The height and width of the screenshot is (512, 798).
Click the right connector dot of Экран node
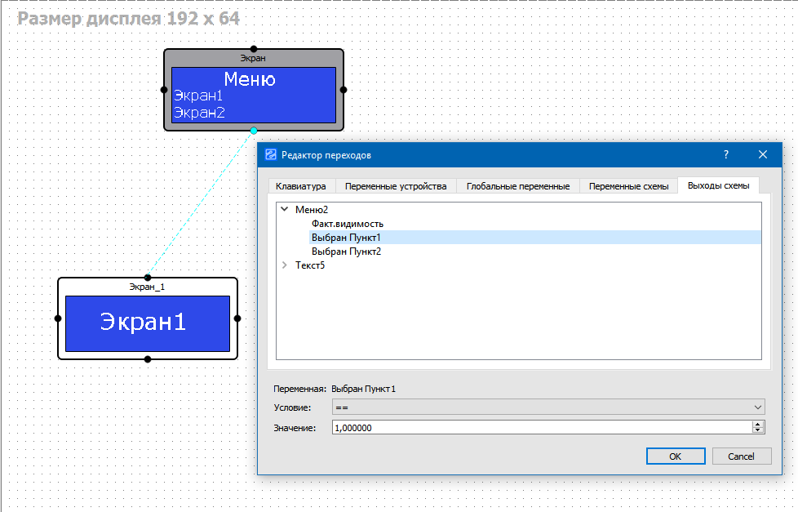pos(344,90)
